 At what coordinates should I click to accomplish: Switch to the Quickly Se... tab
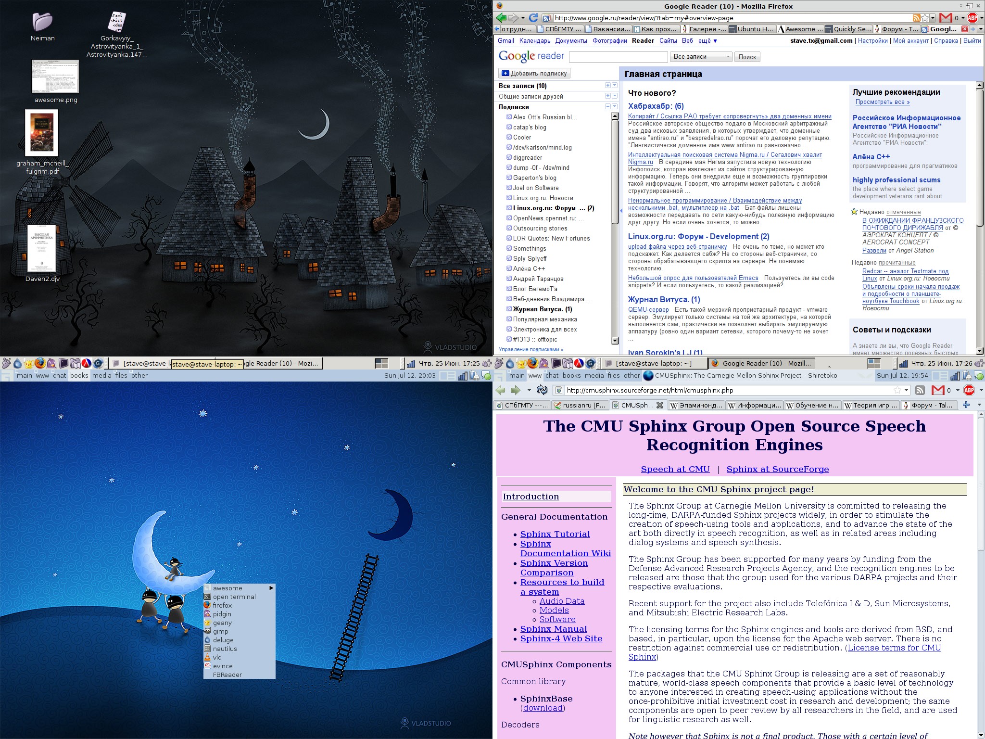(x=848, y=29)
